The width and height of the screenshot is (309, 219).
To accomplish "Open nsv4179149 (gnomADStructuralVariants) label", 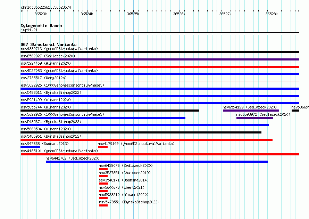I will pyautogui.click(x=136, y=144).
